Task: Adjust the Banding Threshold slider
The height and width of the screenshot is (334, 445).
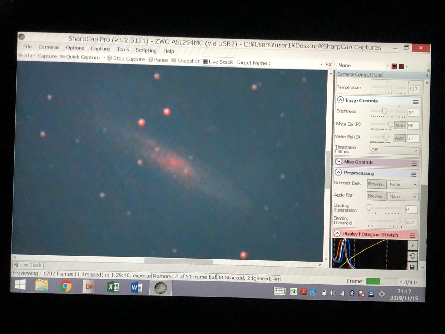Action: 385,221
